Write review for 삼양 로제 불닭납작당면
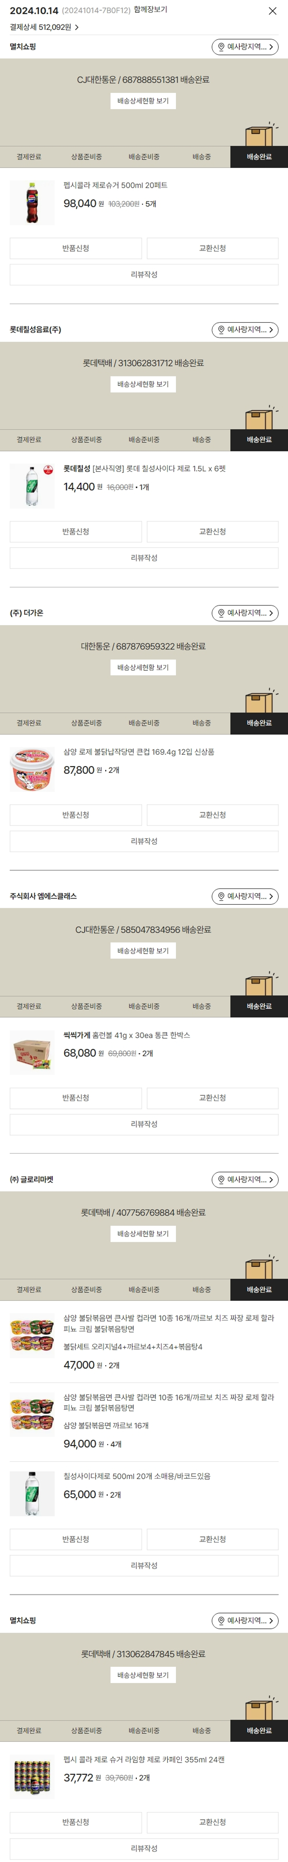 pyautogui.click(x=144, y=841)
